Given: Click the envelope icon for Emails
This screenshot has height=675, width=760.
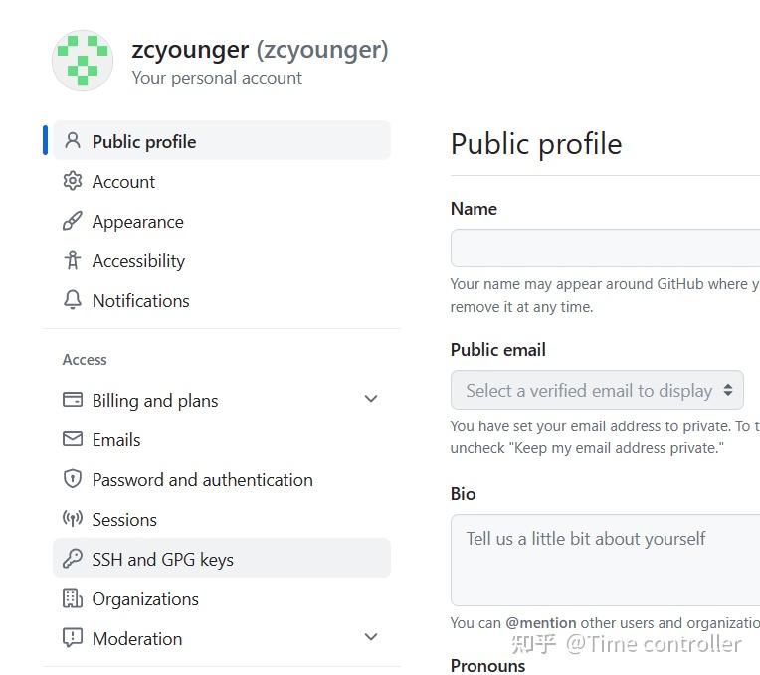Looking at the screenshot, I should pyautogui.click(x=72, y=439).
